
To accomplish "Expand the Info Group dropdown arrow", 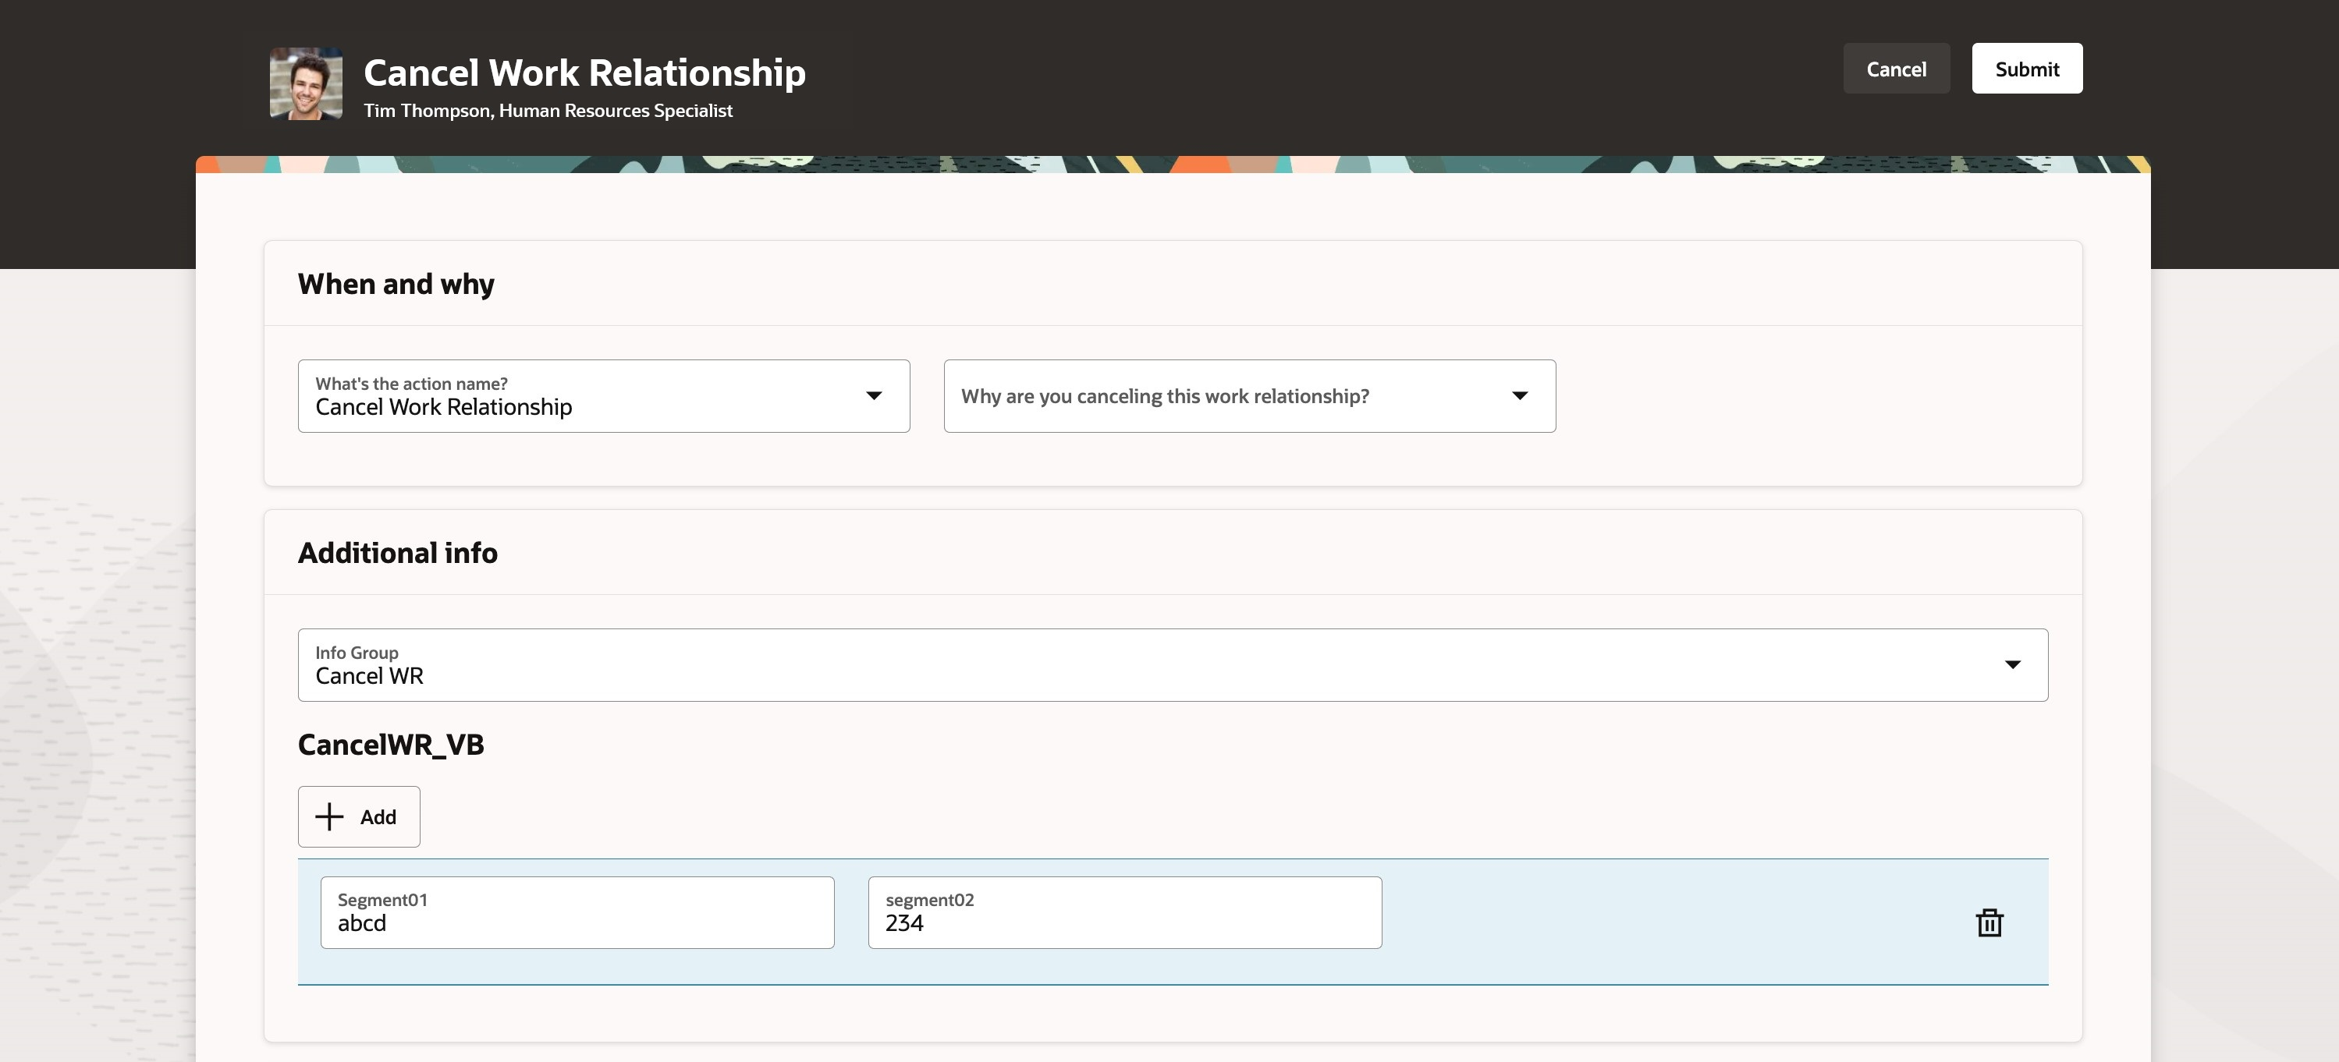I will pos(2012,664).
